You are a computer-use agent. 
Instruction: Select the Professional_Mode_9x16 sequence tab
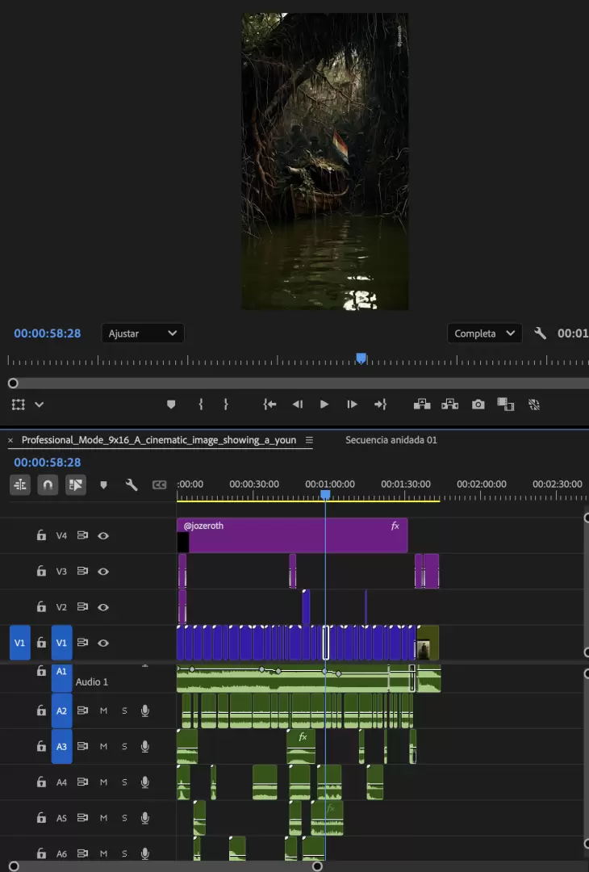(159, 440)
